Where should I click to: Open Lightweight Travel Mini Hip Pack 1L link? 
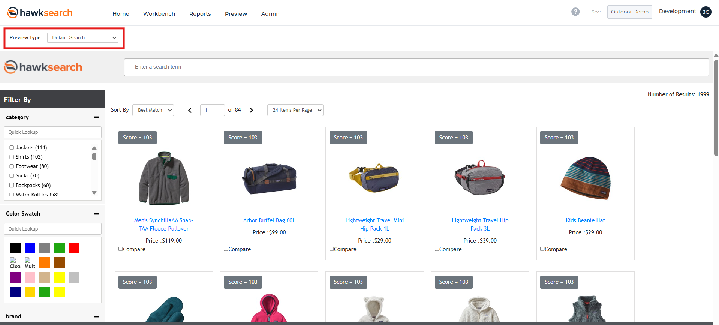click(x=374, y=225)
